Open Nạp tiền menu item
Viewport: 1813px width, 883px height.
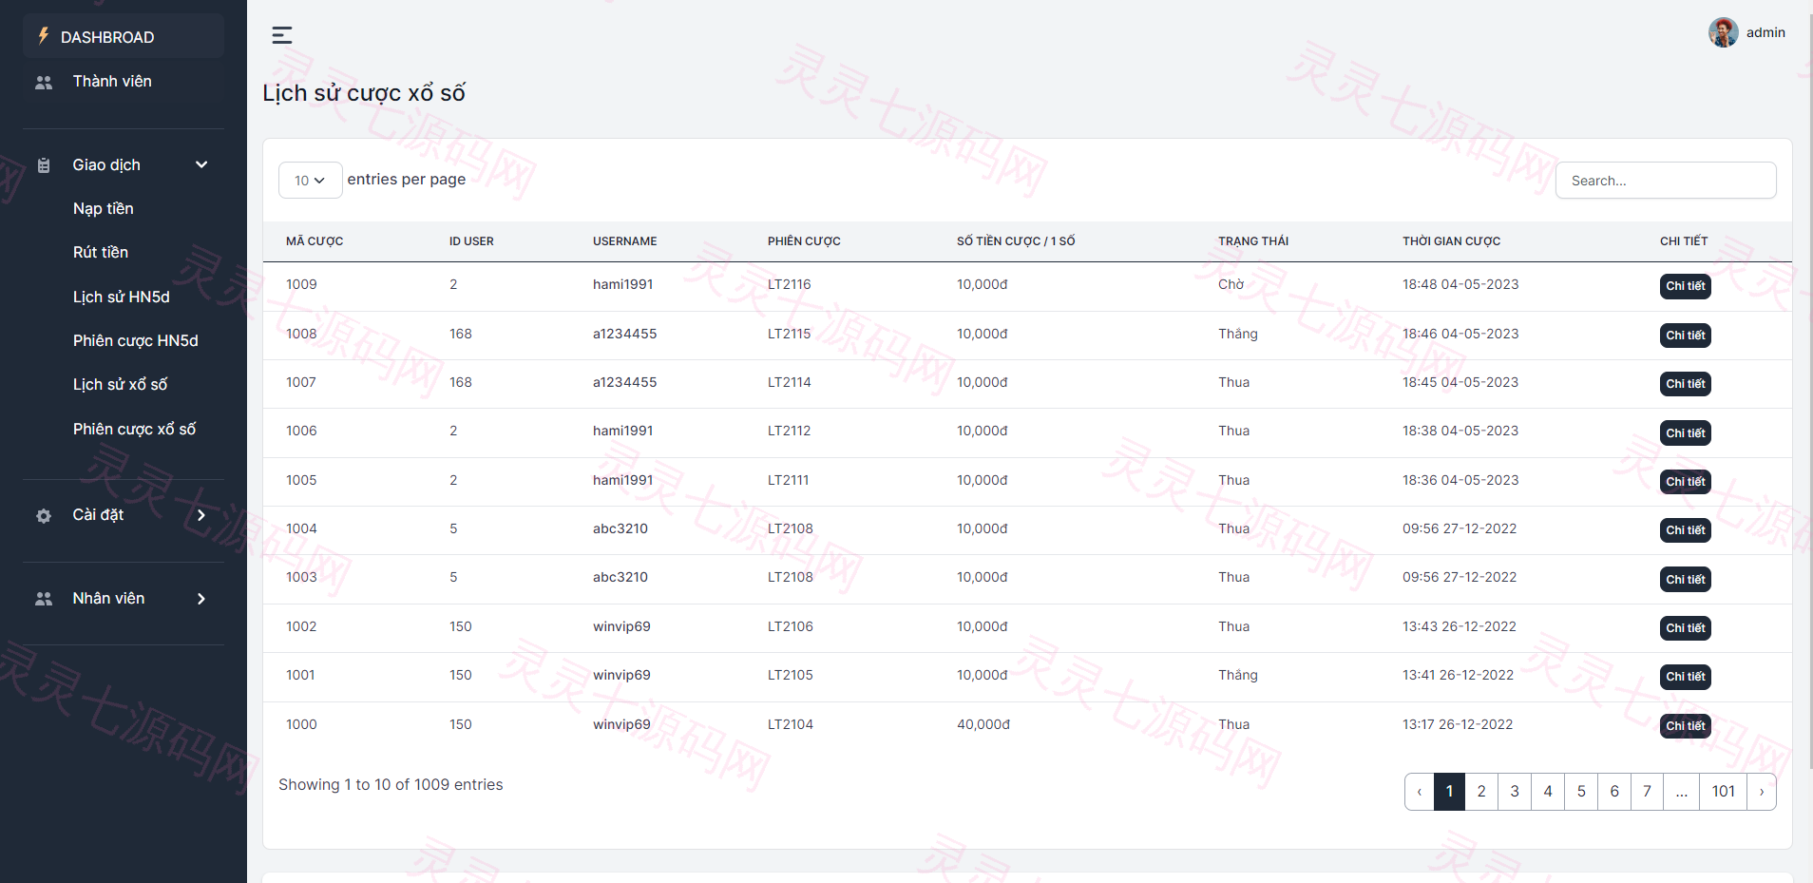tap(104, 208)
